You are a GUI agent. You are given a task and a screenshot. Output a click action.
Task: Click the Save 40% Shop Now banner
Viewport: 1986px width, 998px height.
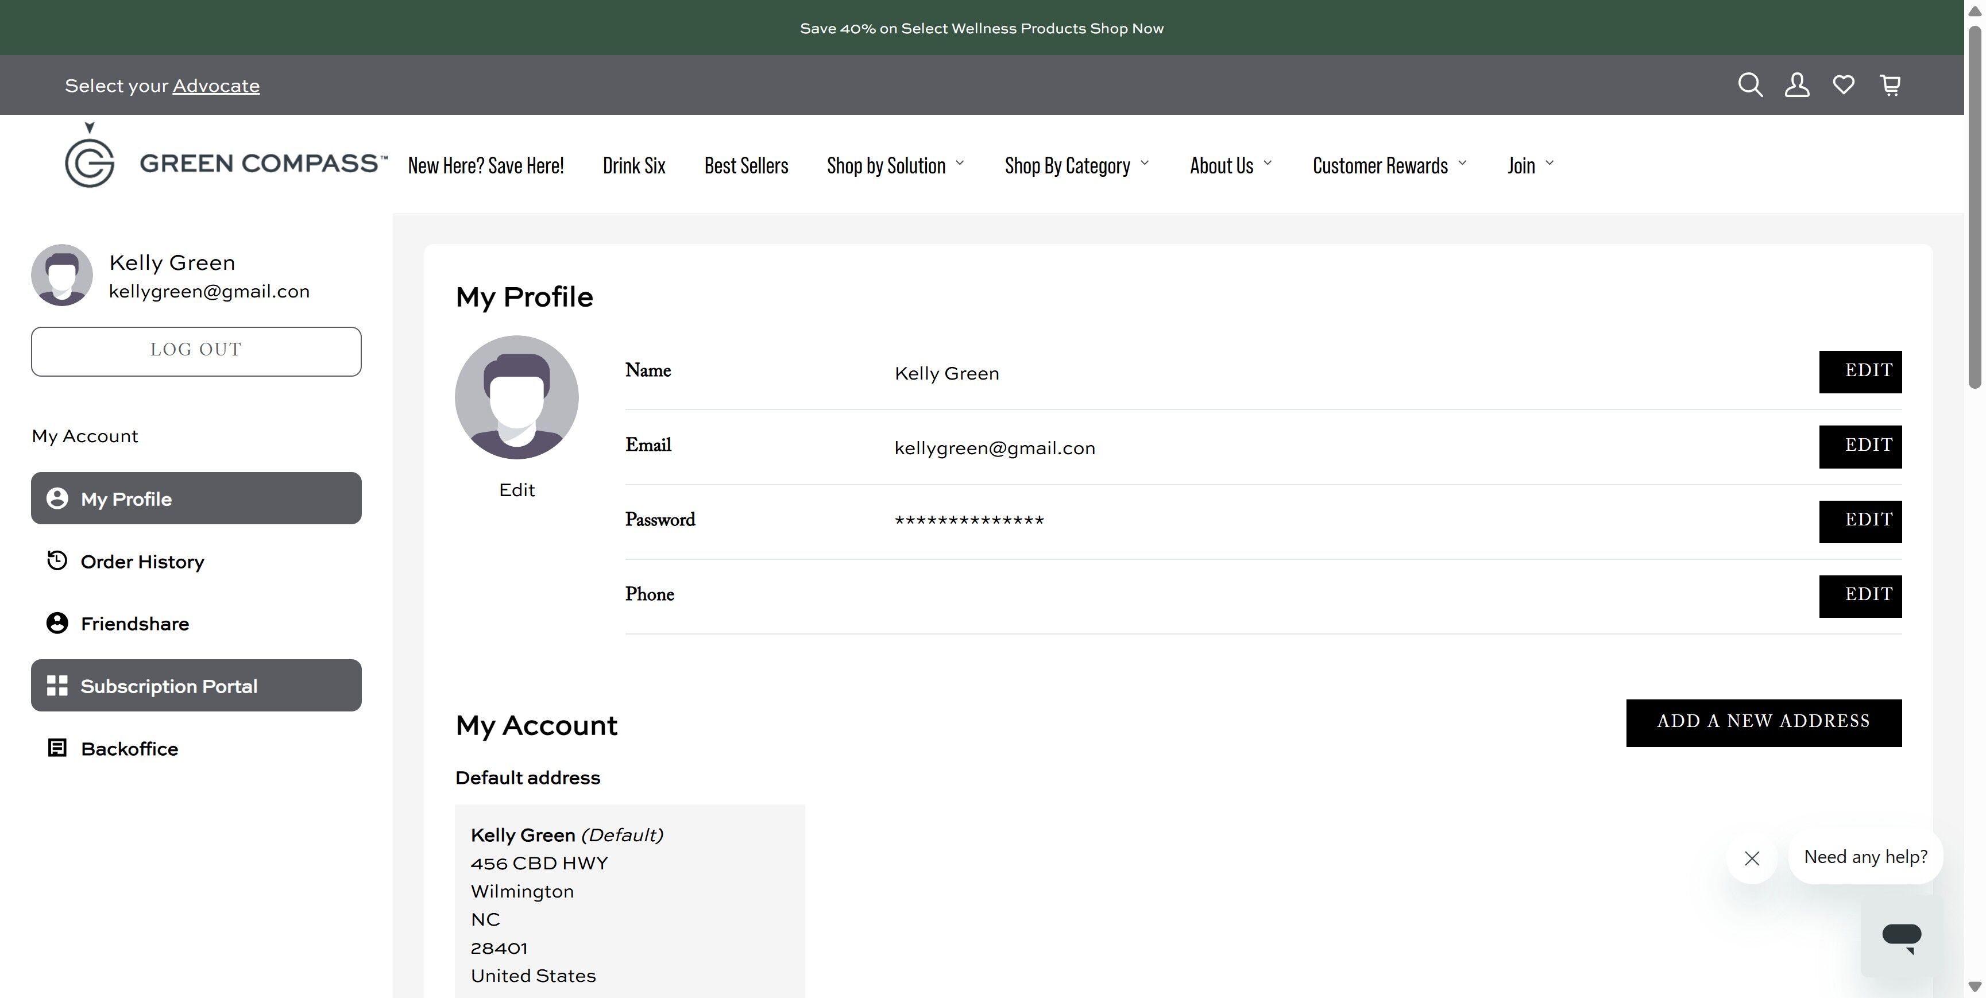[982, 29]
